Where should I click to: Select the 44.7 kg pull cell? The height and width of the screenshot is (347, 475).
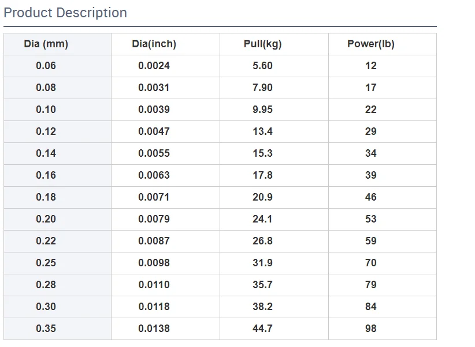[x=262, y=329]
